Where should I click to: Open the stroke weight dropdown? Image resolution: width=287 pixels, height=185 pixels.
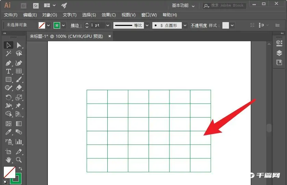pos(108,25)
